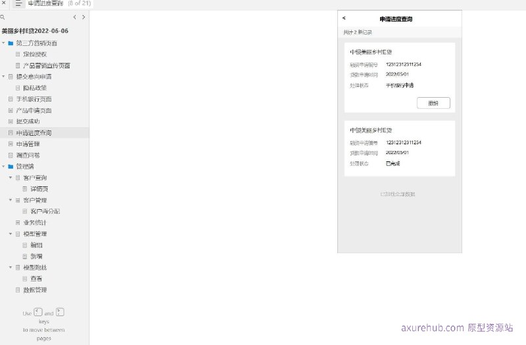Open the 新增 page
526x345 pixels.
36,256
